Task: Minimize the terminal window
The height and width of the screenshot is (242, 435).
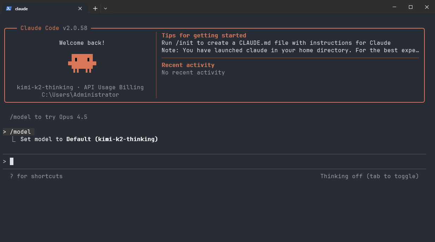Action: pos(394,7)
